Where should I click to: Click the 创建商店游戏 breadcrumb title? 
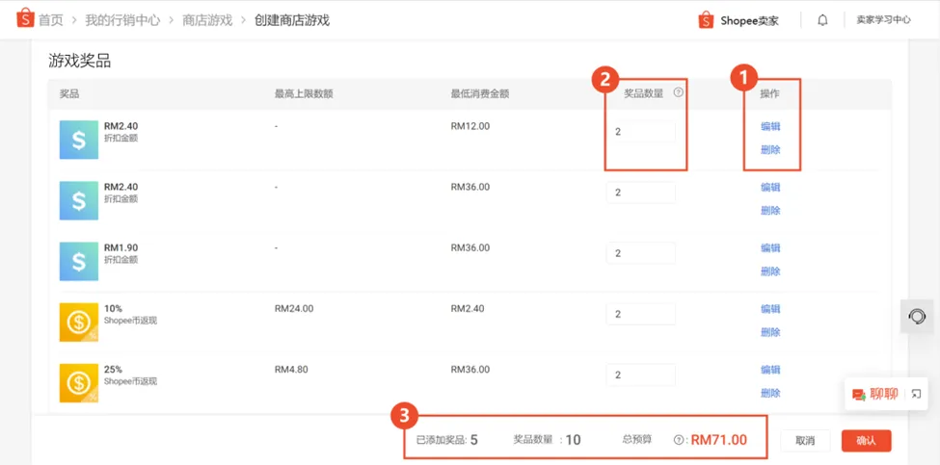(292, 20)
